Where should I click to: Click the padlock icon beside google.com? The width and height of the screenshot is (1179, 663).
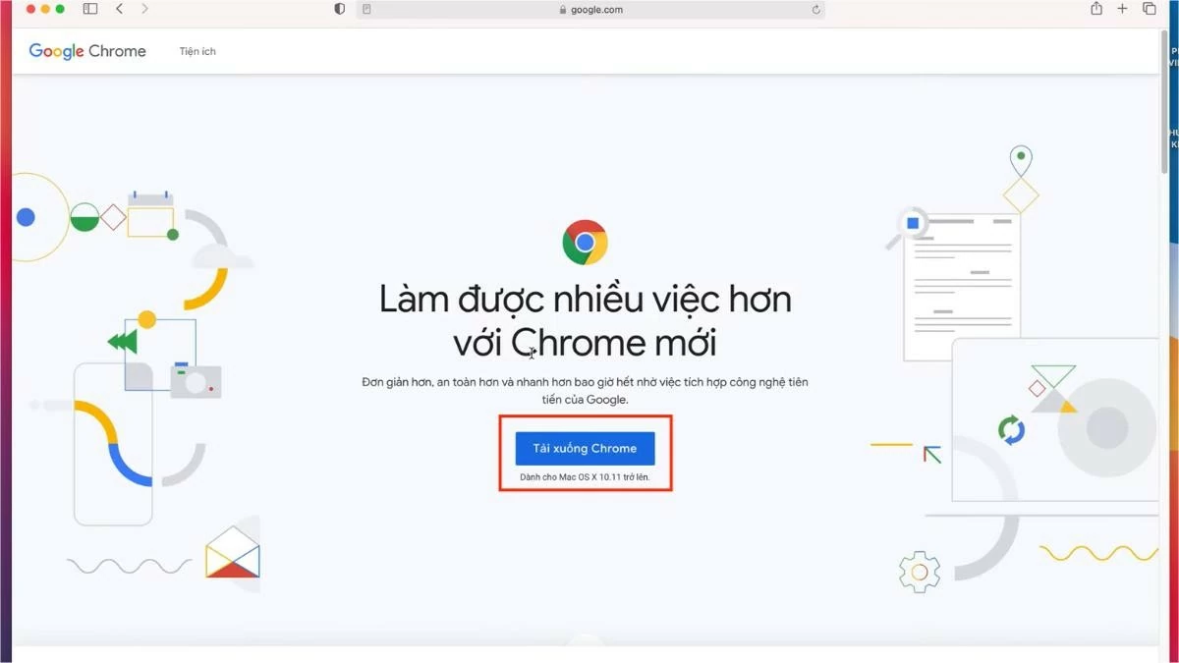(x=563, y=9)
